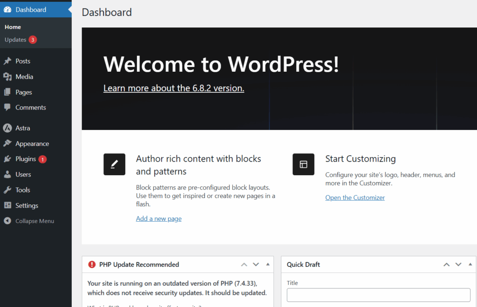Move Quick Draft panel down
Image resolution: width=477 pixels, height=307 pixels.
(x=458, y=265)
